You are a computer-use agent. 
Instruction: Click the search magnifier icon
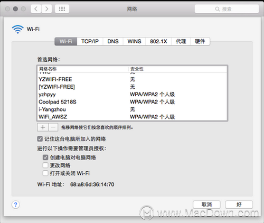[218, 9]
